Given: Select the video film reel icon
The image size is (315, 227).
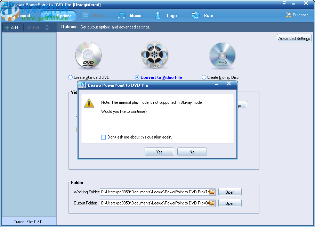Looking at the screenshot, I should click(154, 55).
